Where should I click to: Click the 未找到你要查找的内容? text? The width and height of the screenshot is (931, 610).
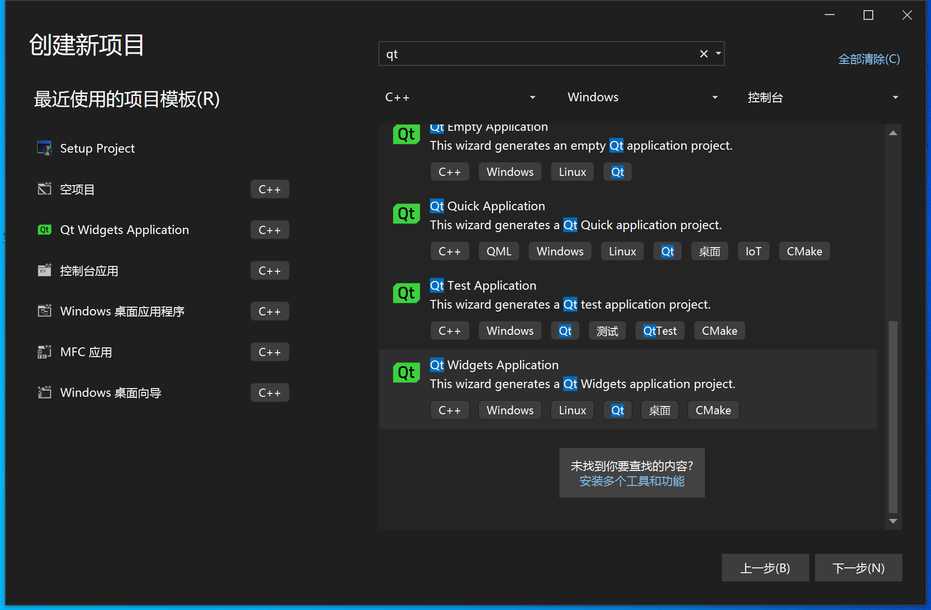pos(632,466)
